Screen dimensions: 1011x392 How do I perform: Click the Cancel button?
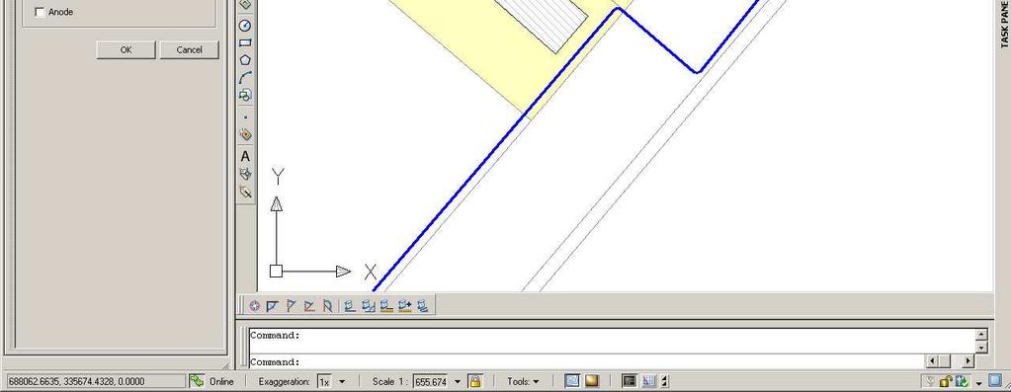tap(189, 49)
